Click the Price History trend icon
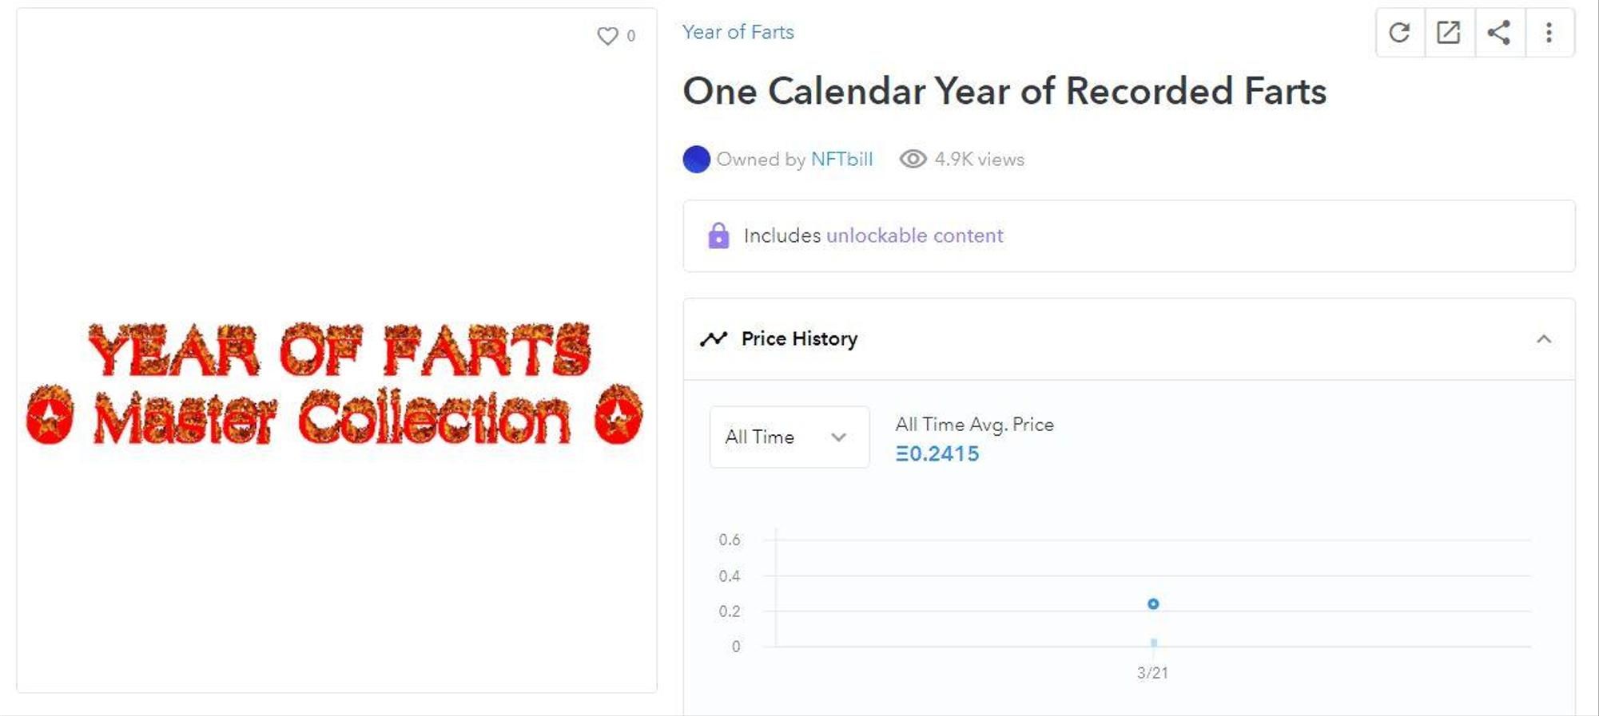 (x=714, y=339)
